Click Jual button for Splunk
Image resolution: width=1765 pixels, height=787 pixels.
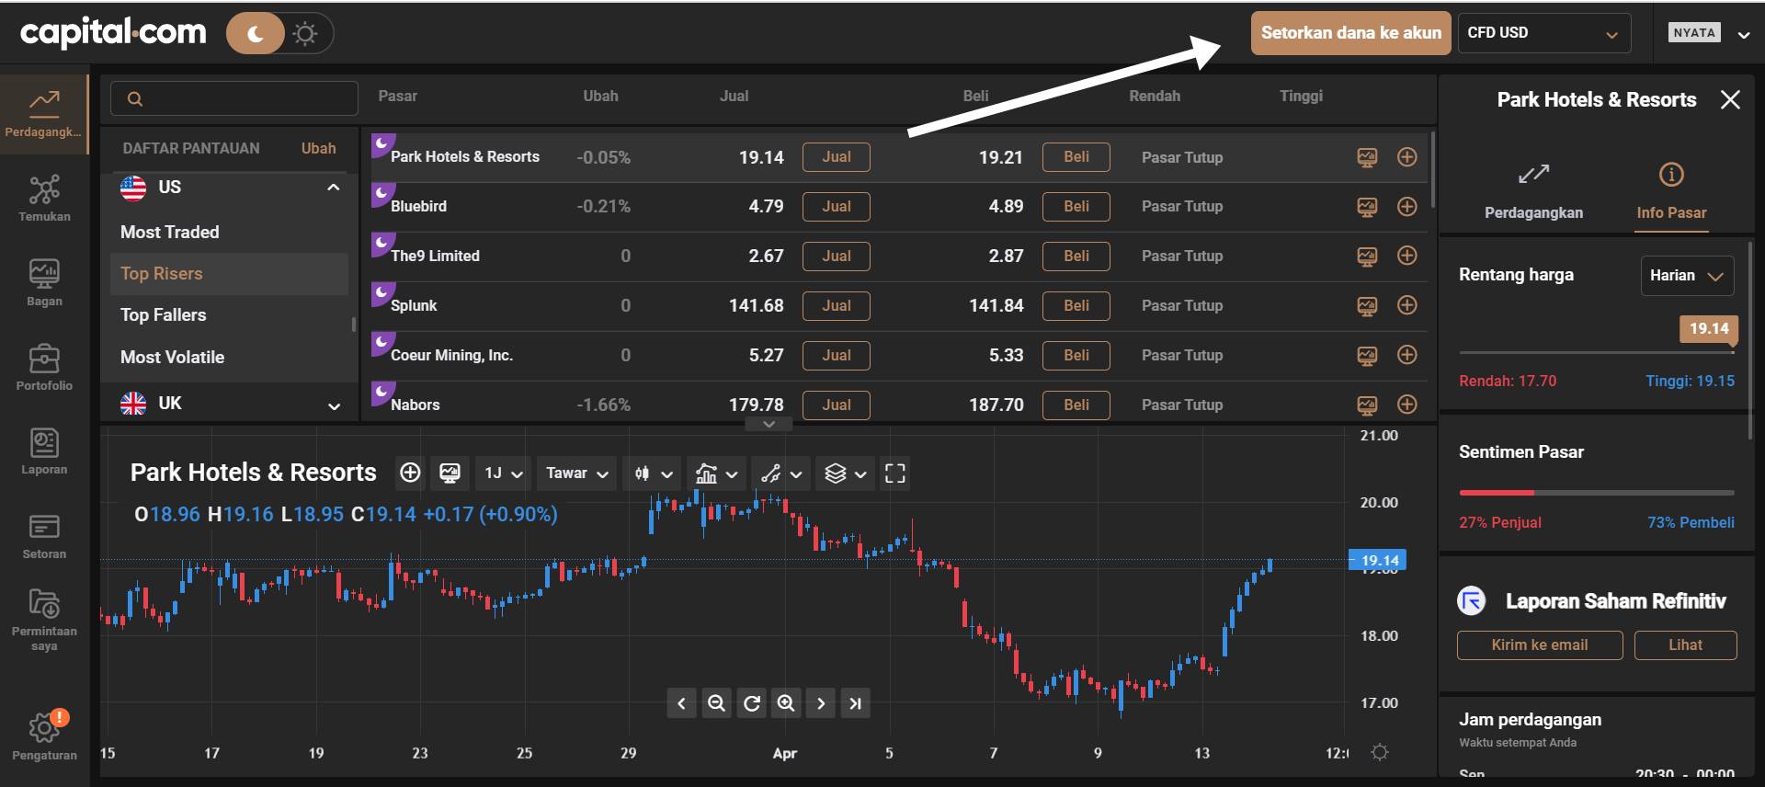tap(836, 305)
